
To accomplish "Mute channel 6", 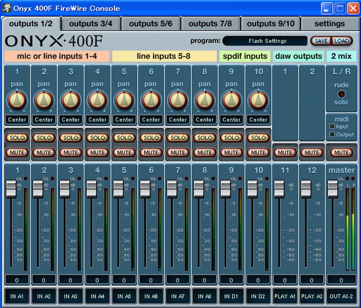I will pyautogui.click(x=151, y=153).
